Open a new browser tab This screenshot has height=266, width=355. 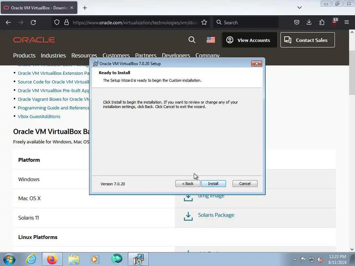[x=85, y=8]
